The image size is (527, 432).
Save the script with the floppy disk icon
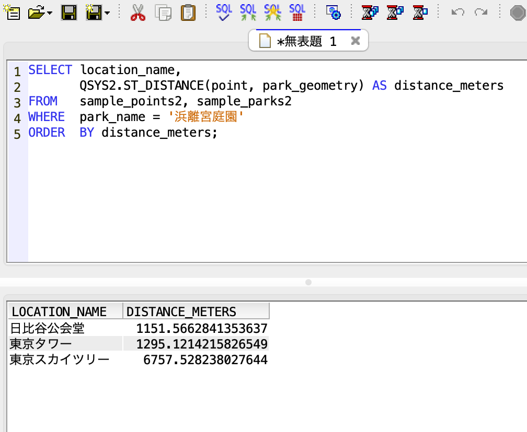[x=69, y=11]
